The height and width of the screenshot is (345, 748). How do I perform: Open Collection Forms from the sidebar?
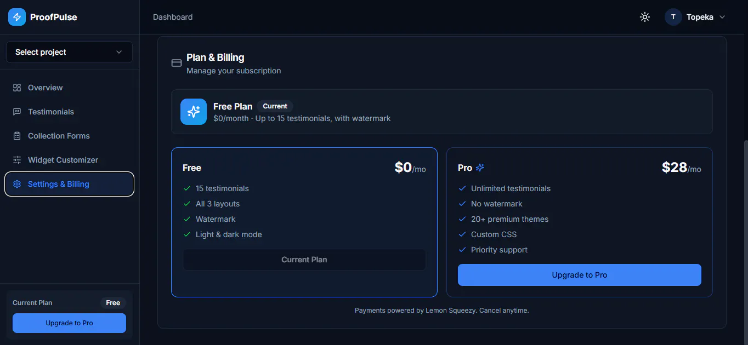coord(69,136)
